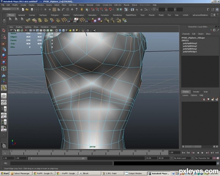Select the arrow Select tool

point(4,30)
